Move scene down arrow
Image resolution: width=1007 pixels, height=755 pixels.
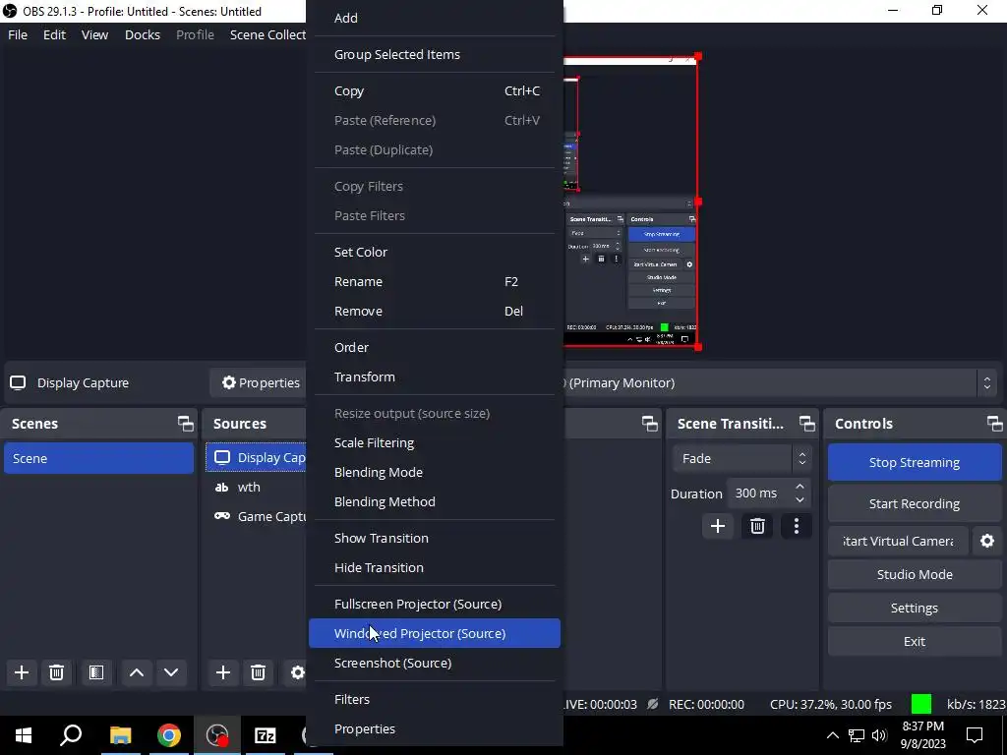point(171,672)
